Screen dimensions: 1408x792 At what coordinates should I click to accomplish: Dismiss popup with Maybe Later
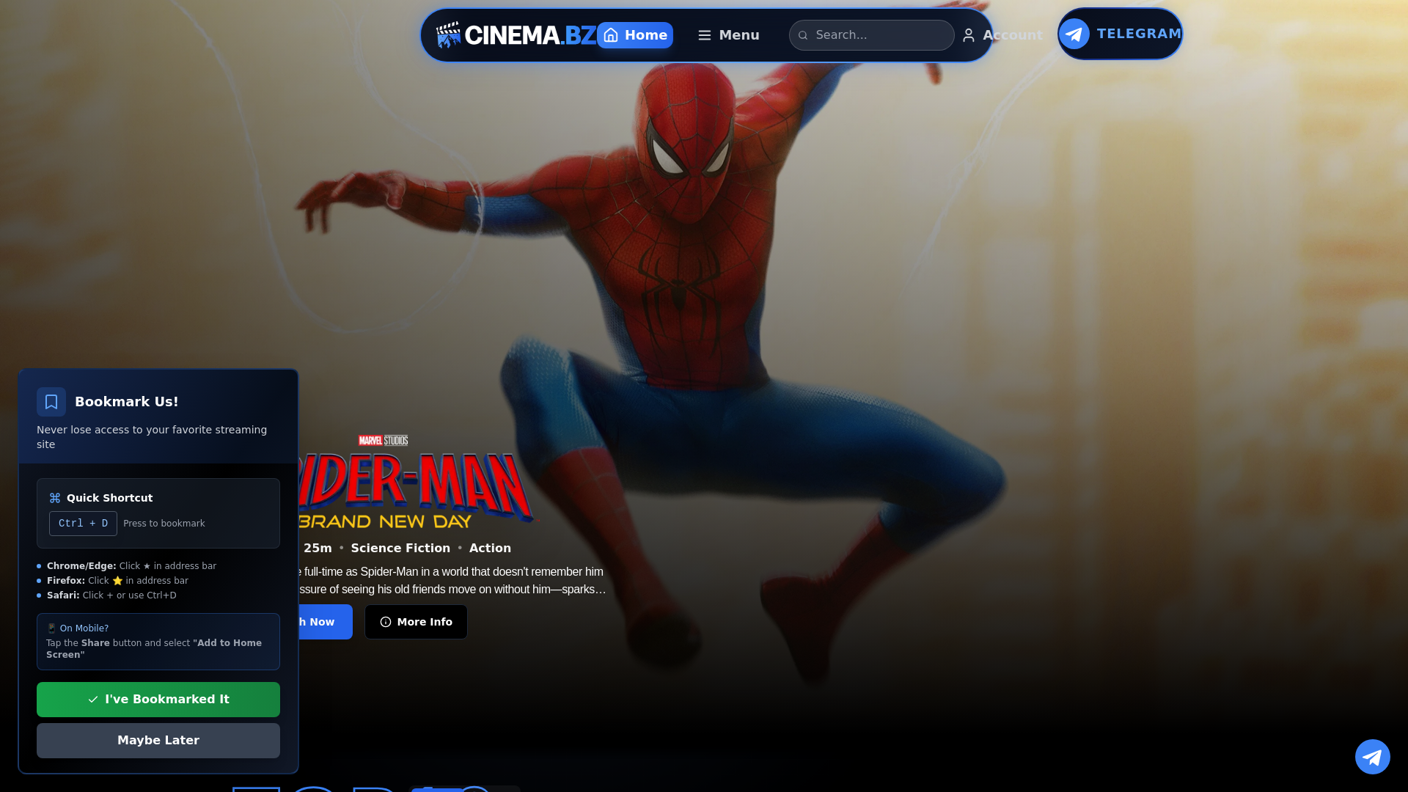pos(158,741)
